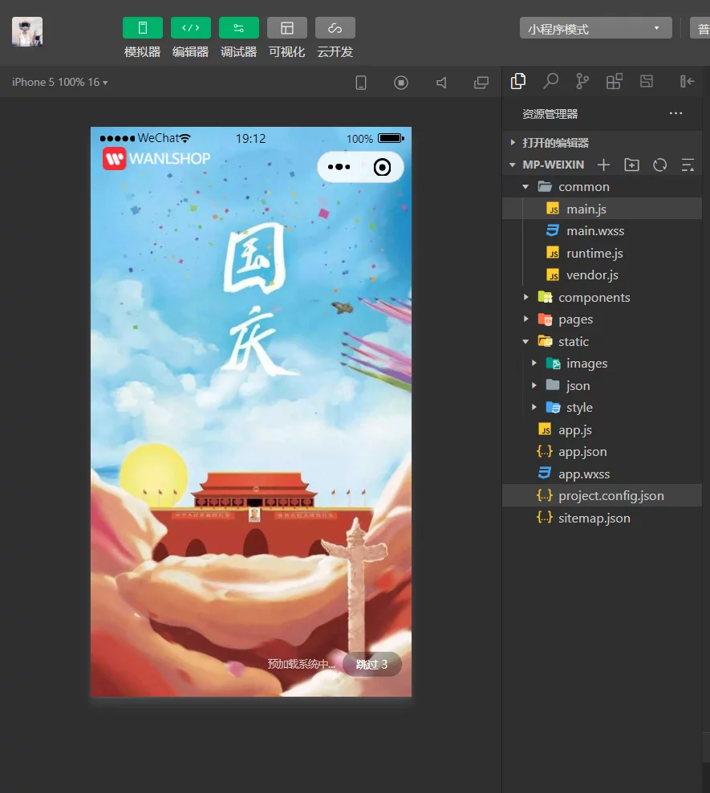Open the iPhone 5 device selector dropdown

(60, 82)
